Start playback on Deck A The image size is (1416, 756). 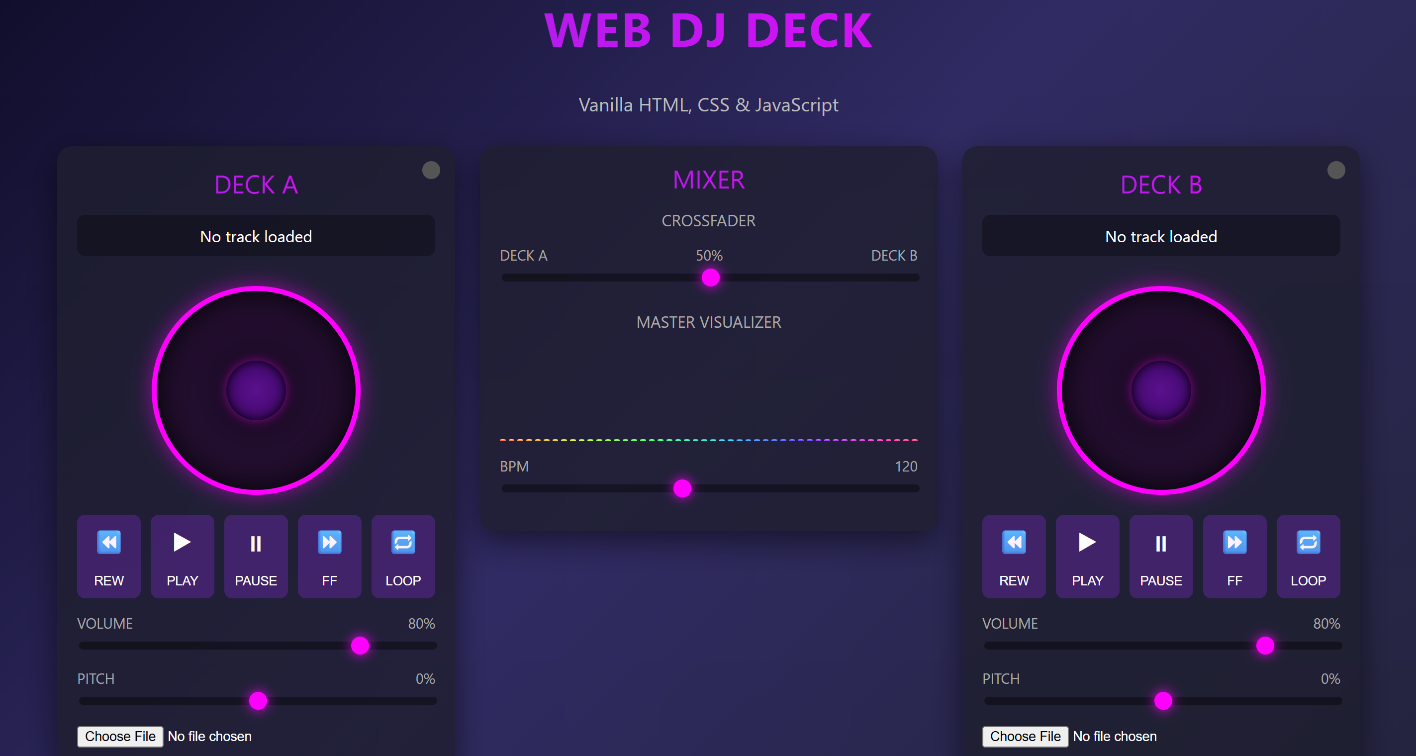point(182,556)
